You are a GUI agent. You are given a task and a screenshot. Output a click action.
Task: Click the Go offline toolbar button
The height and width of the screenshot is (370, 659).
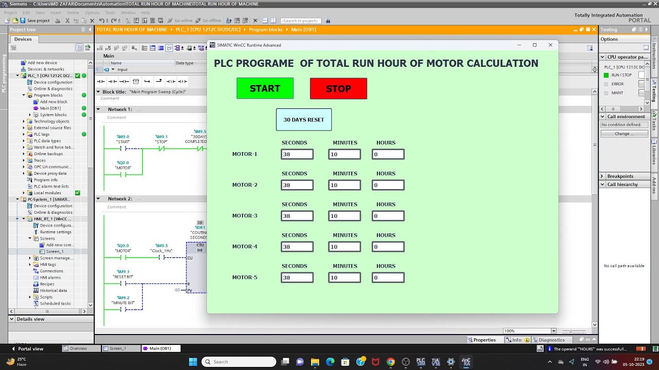pos(207,21)
